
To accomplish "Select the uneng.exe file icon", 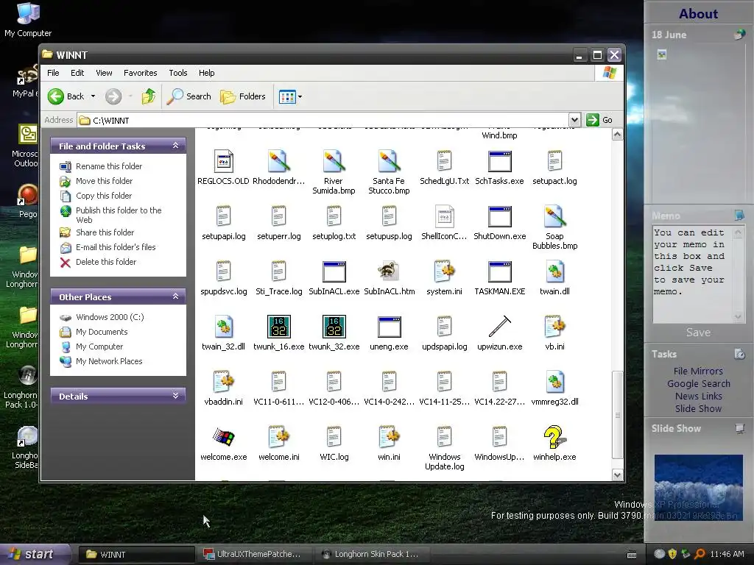I will (x=389, y=327).
